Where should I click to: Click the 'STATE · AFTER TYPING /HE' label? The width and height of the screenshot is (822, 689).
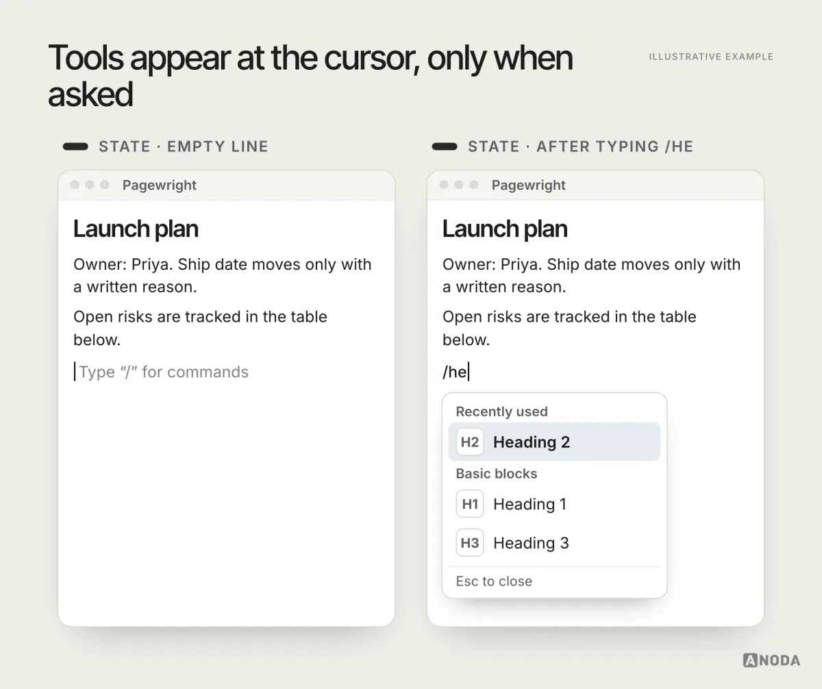[x=581, y=147]
